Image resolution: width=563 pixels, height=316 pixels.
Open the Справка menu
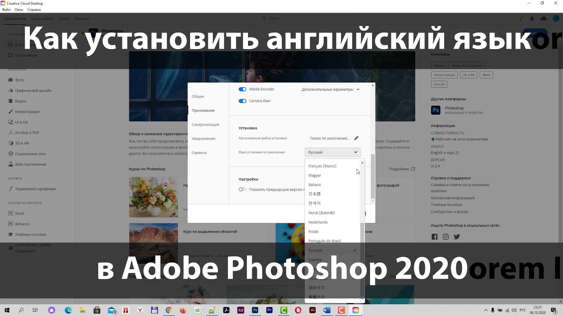coord(34,9)
